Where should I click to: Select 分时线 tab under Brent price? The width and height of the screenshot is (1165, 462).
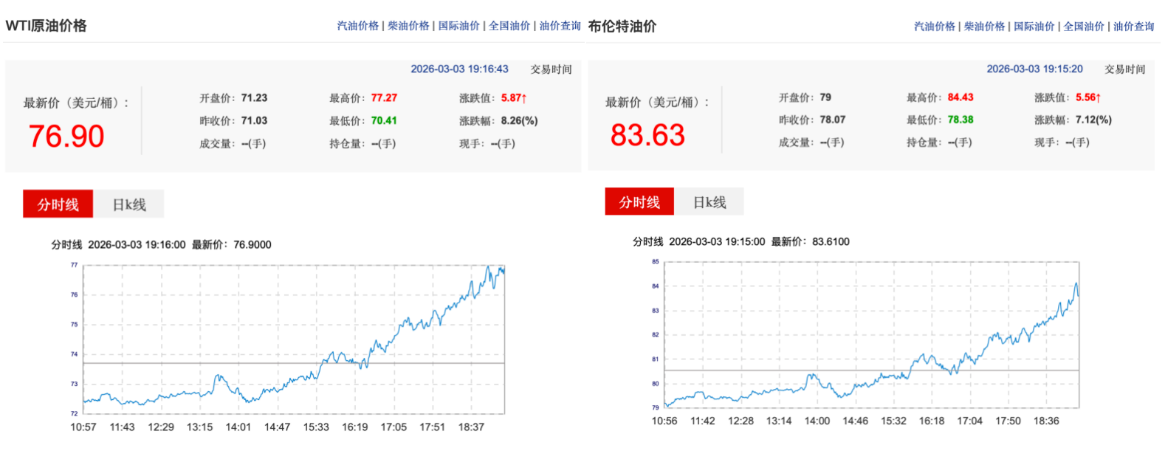(x=639, y=202)
